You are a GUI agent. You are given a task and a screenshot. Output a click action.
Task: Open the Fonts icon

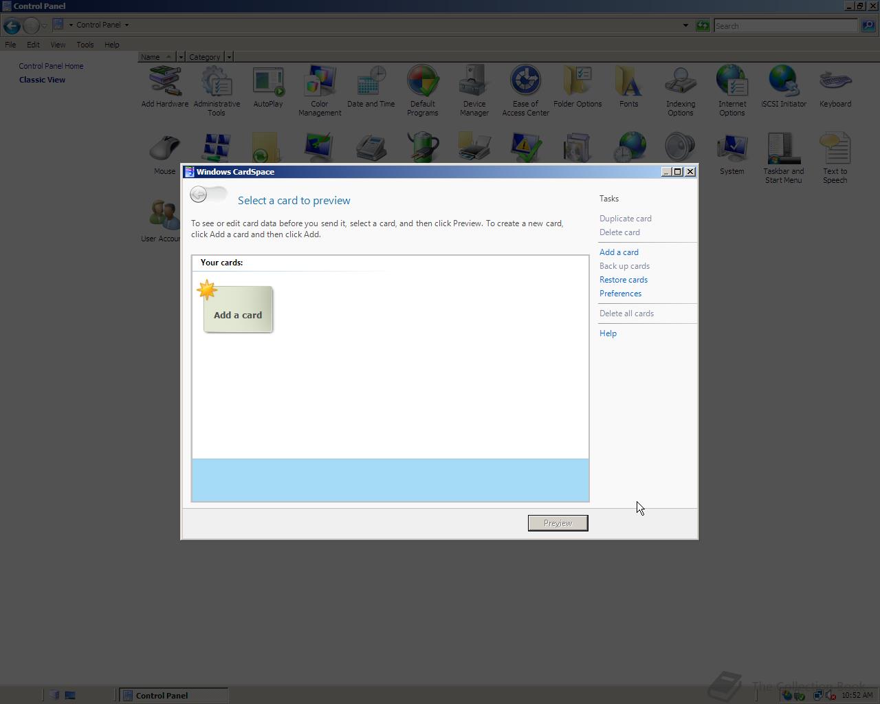tap(629, 87)
